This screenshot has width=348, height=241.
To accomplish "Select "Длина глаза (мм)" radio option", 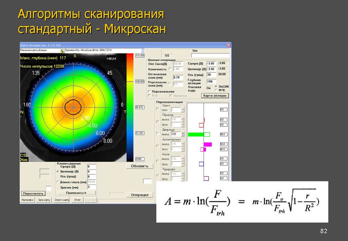I will pos(57,182).
